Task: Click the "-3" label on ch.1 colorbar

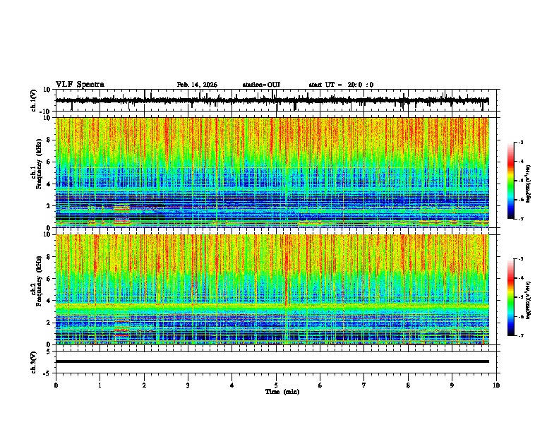Action: coord(521,142)
